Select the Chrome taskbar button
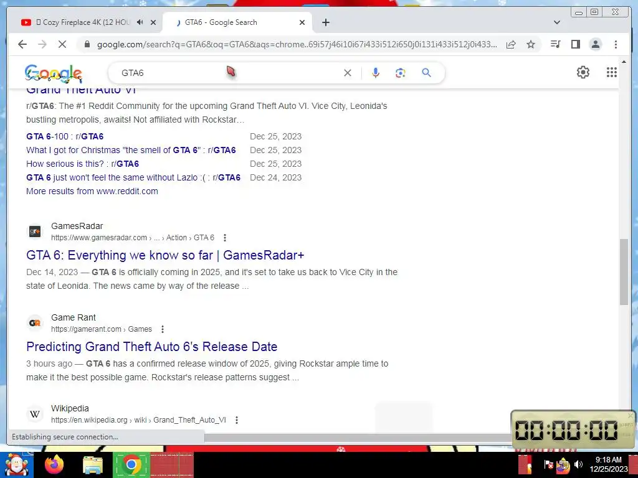Image resolution: width=638 pixels, height=478 pixels. pyautogui.click(x=131, y=464)
